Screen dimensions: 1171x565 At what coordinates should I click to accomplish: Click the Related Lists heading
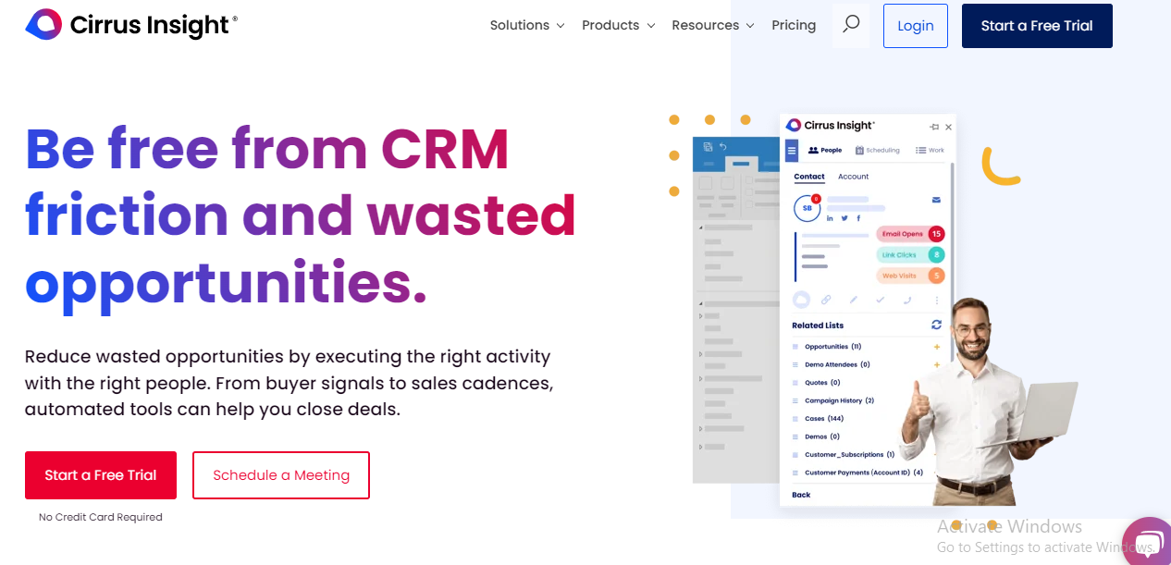818,325
